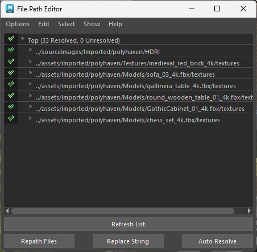Expand the medieval_red_brick_4k textures entry
This screenshot has width=257, height=252.
tap(30, 61)
